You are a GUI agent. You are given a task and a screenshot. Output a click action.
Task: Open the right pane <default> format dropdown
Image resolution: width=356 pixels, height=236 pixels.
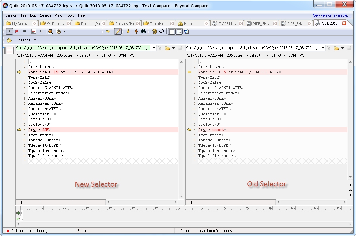coord(258,55)
